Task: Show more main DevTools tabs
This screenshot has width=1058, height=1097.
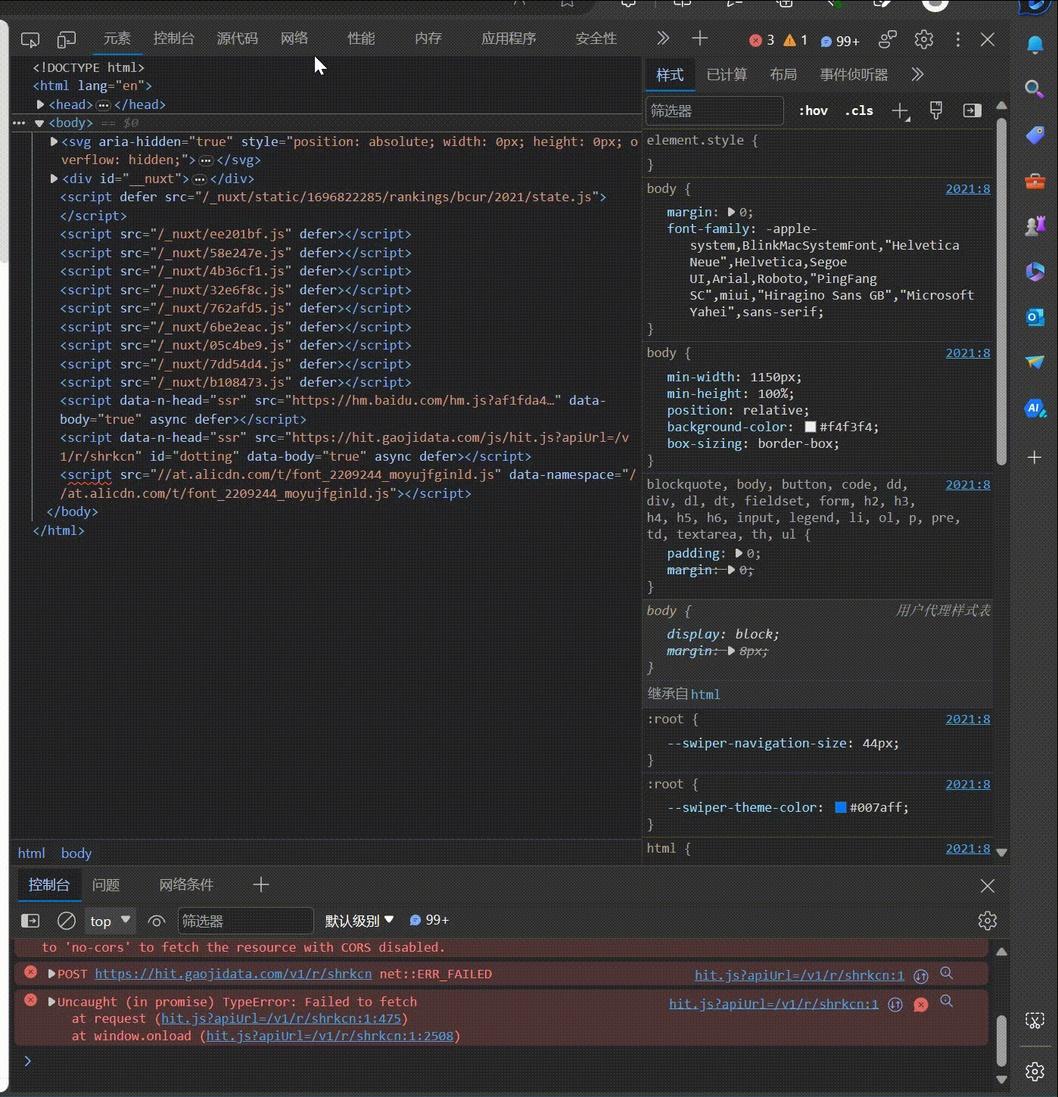Action: click(663, 39)
